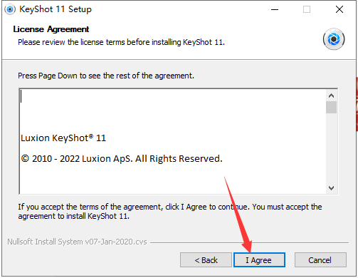Click the license scrollbar down arrow
This screenshot has width=358, height=278.
pyautogui.click(x=331, y=188)
